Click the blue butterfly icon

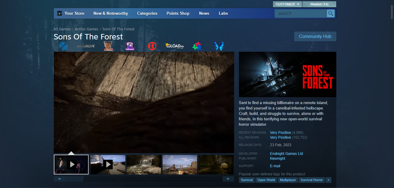tap(219, 46)
